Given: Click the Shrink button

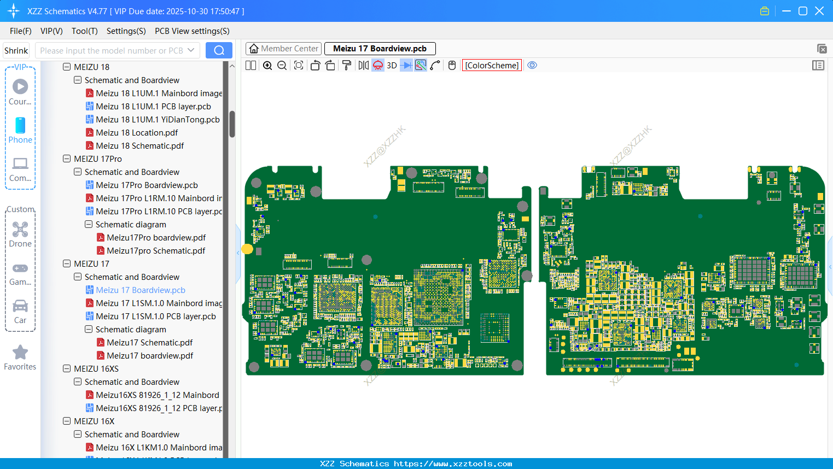Looking at the screenshot, I should 16,50.
